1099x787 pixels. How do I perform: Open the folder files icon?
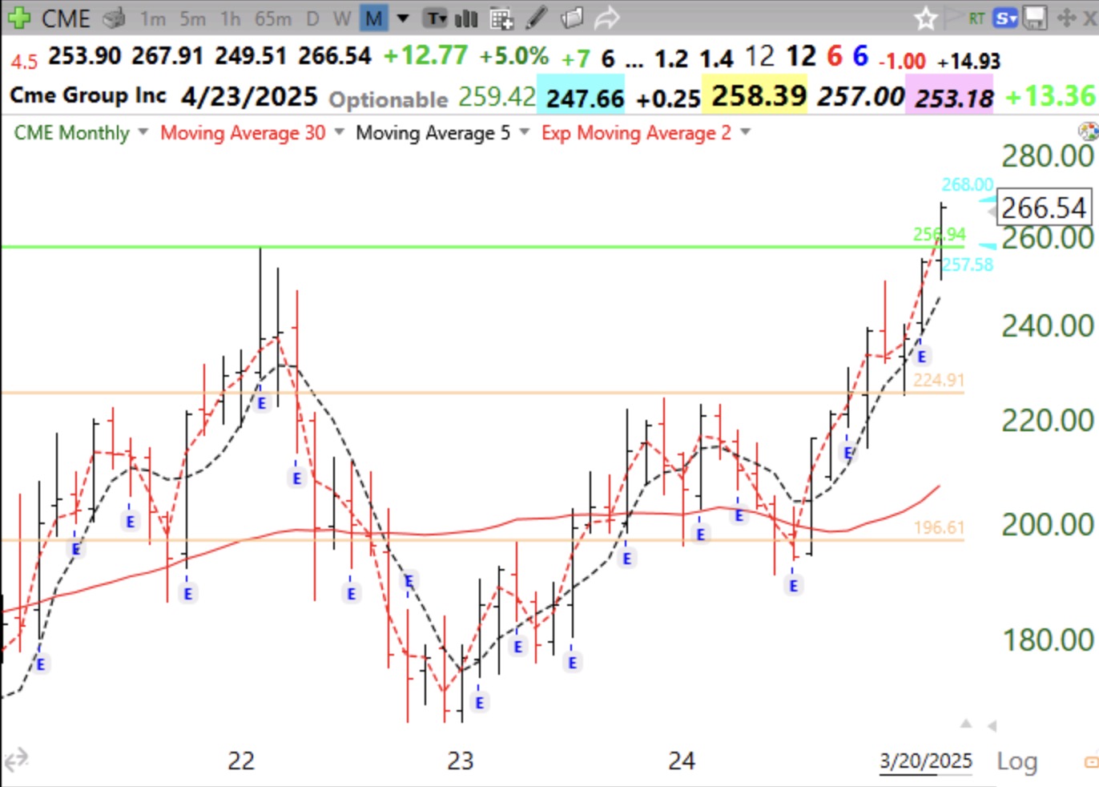(572, 18)
